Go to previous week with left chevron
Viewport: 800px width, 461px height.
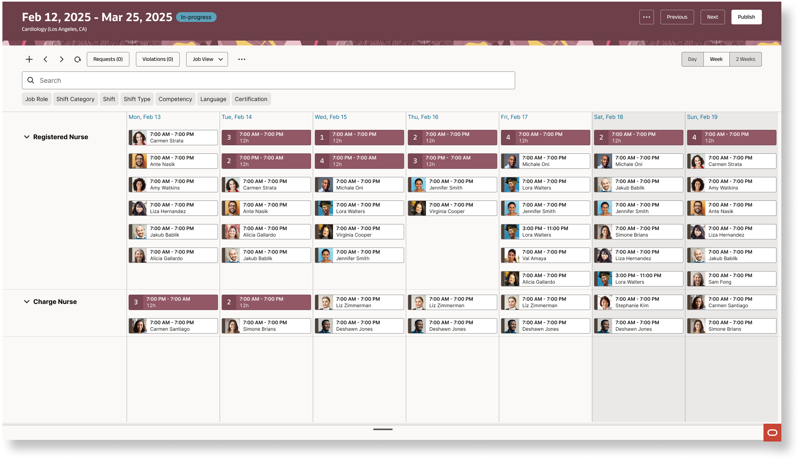coord(45,59)
